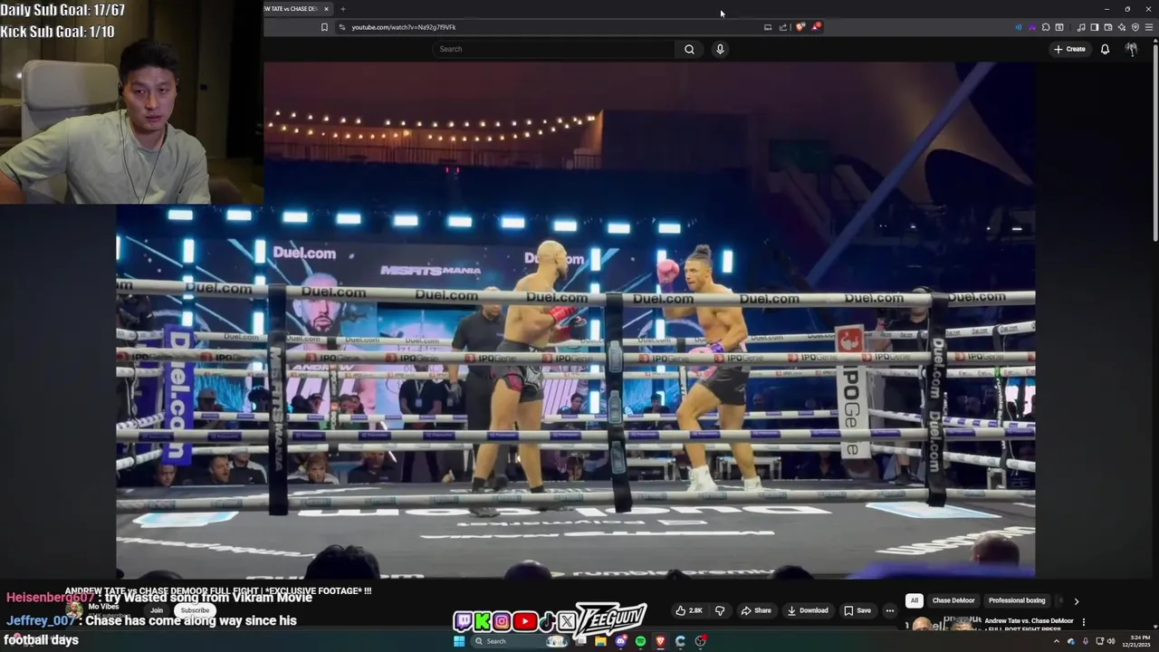The width and height of the screenshot is (1159, 652).
Task: Open YouTube account avatar menu
Action: pos(1131,49)
